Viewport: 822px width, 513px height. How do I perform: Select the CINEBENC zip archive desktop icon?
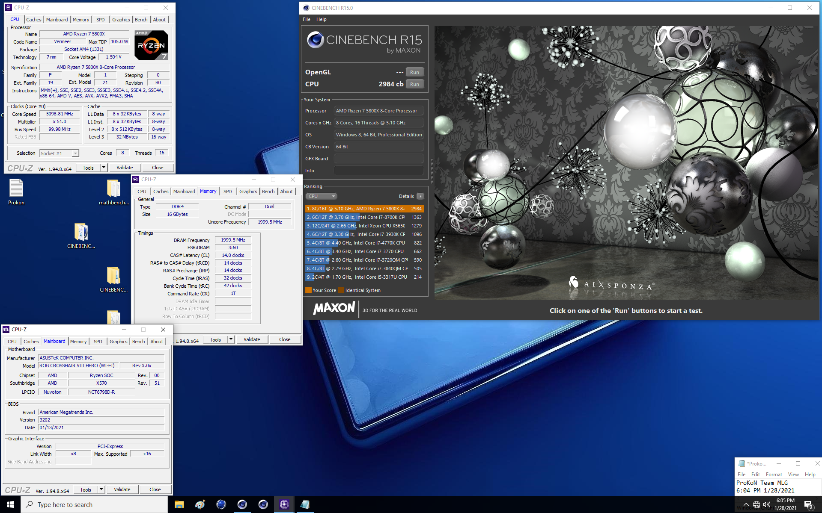pos(81,236)
